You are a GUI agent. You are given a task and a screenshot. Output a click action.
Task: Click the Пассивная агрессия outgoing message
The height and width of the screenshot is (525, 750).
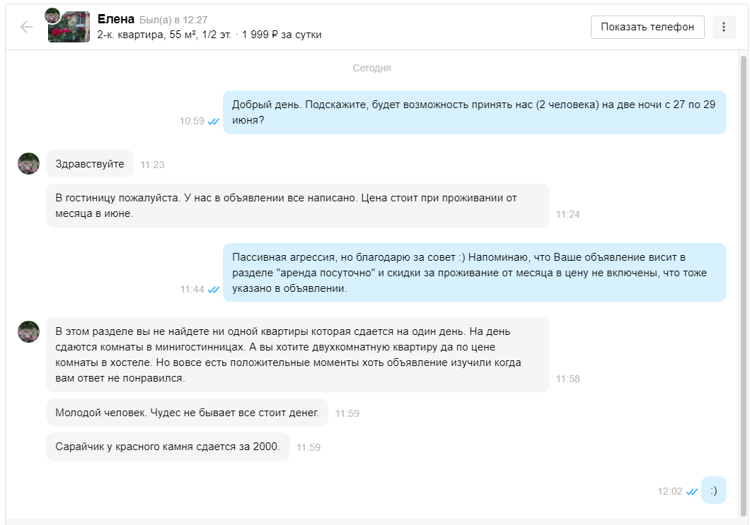point(475,273)
